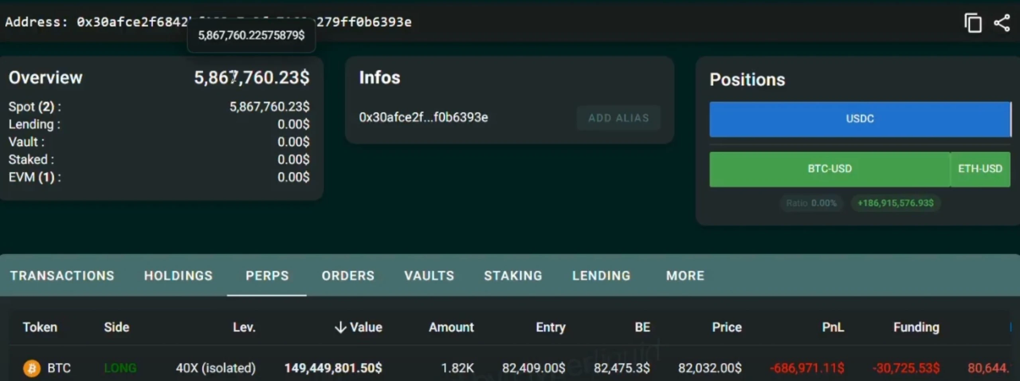Click the Funding column header

point(916,327)
